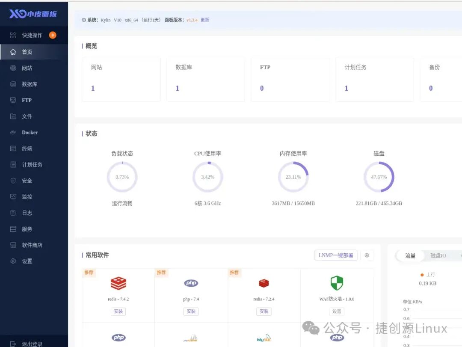Open the 计划任务 overview card

point(374,80)
